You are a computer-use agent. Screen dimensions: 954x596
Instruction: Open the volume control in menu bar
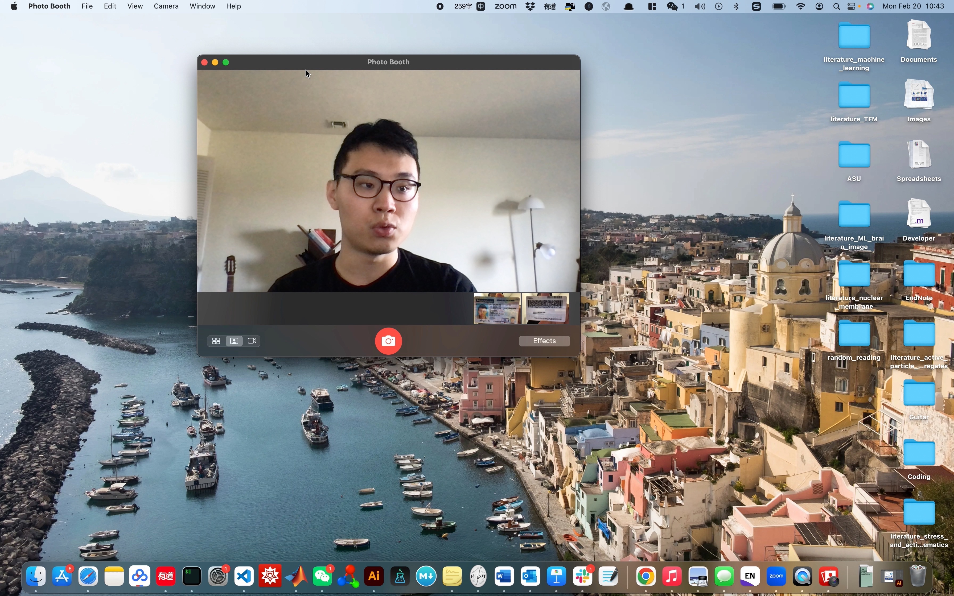point(700,6)
